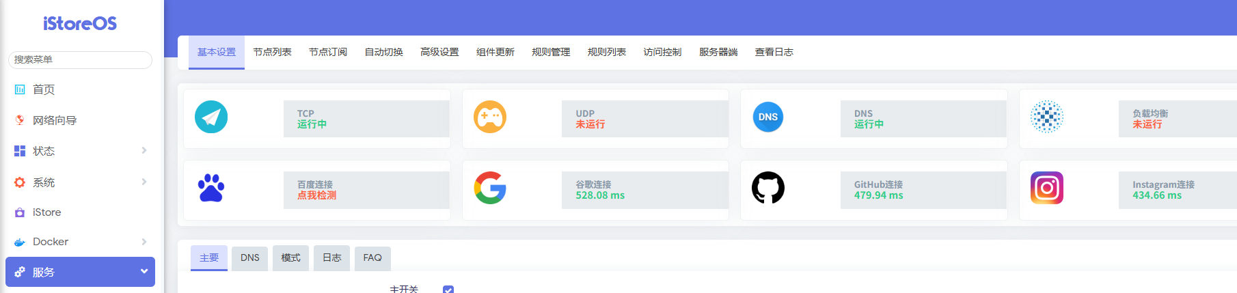This screenshot has width=1237, height=293.
Task: Focus the 搜索菜单 search field
Action: click(80, 59)
